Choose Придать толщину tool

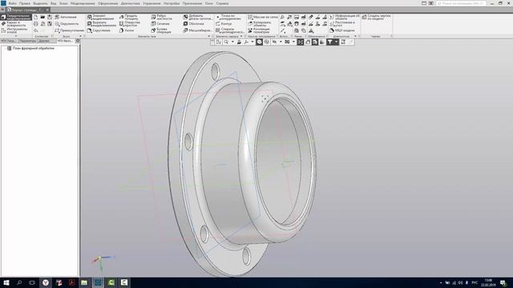[x=128, y=17]
